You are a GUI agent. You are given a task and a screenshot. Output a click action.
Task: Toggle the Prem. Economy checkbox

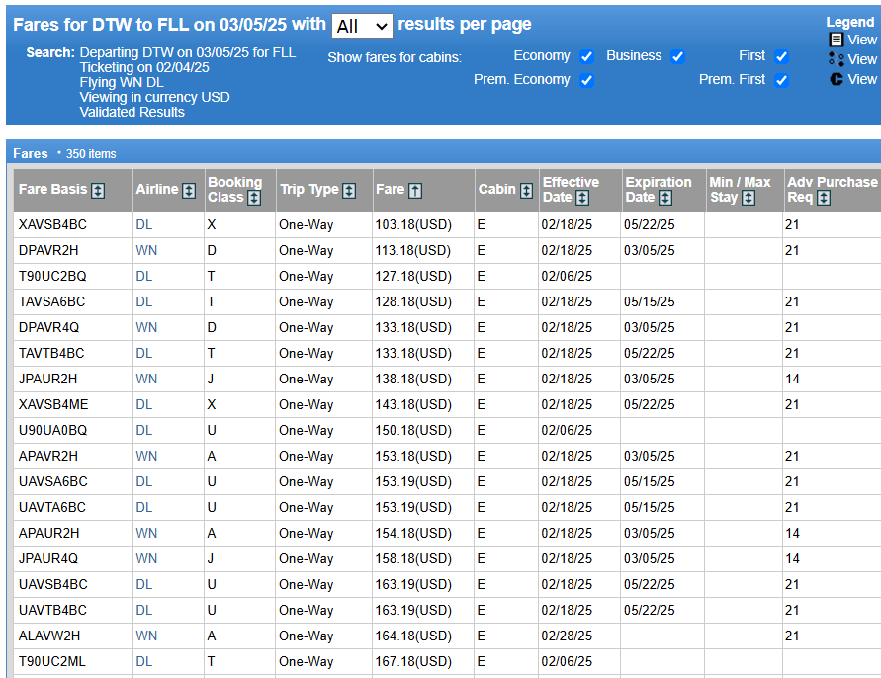586,80
